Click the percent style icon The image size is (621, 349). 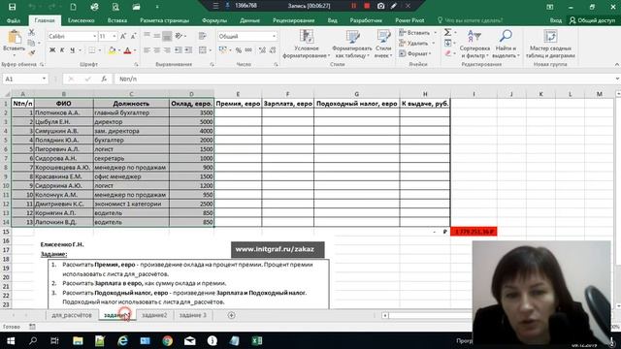click(x=239, y=50)
